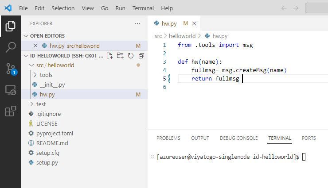
Task: Click the helloworld breadcrumb segment
Action: (182, 36)
